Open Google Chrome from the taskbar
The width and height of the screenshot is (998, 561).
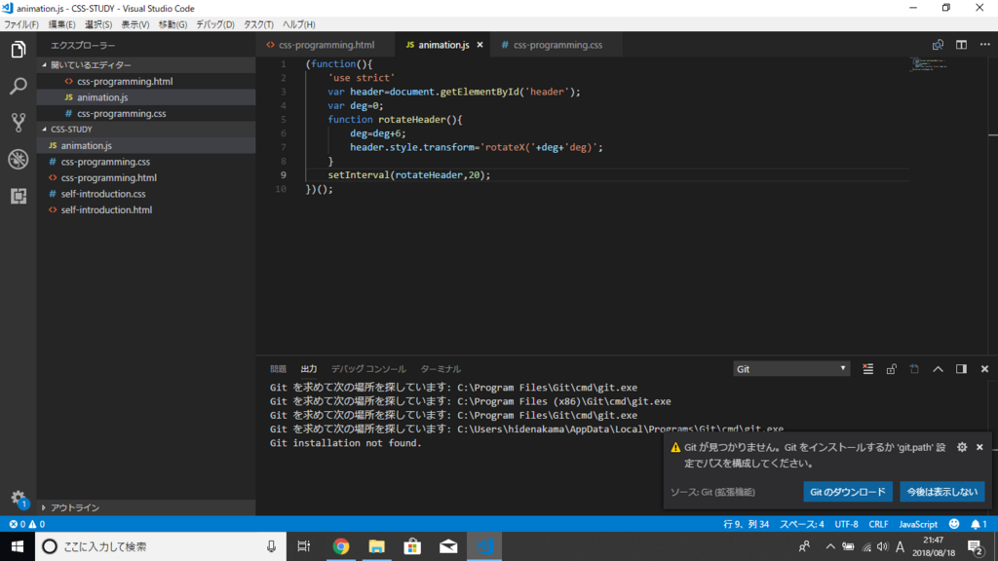coord(341,546)
